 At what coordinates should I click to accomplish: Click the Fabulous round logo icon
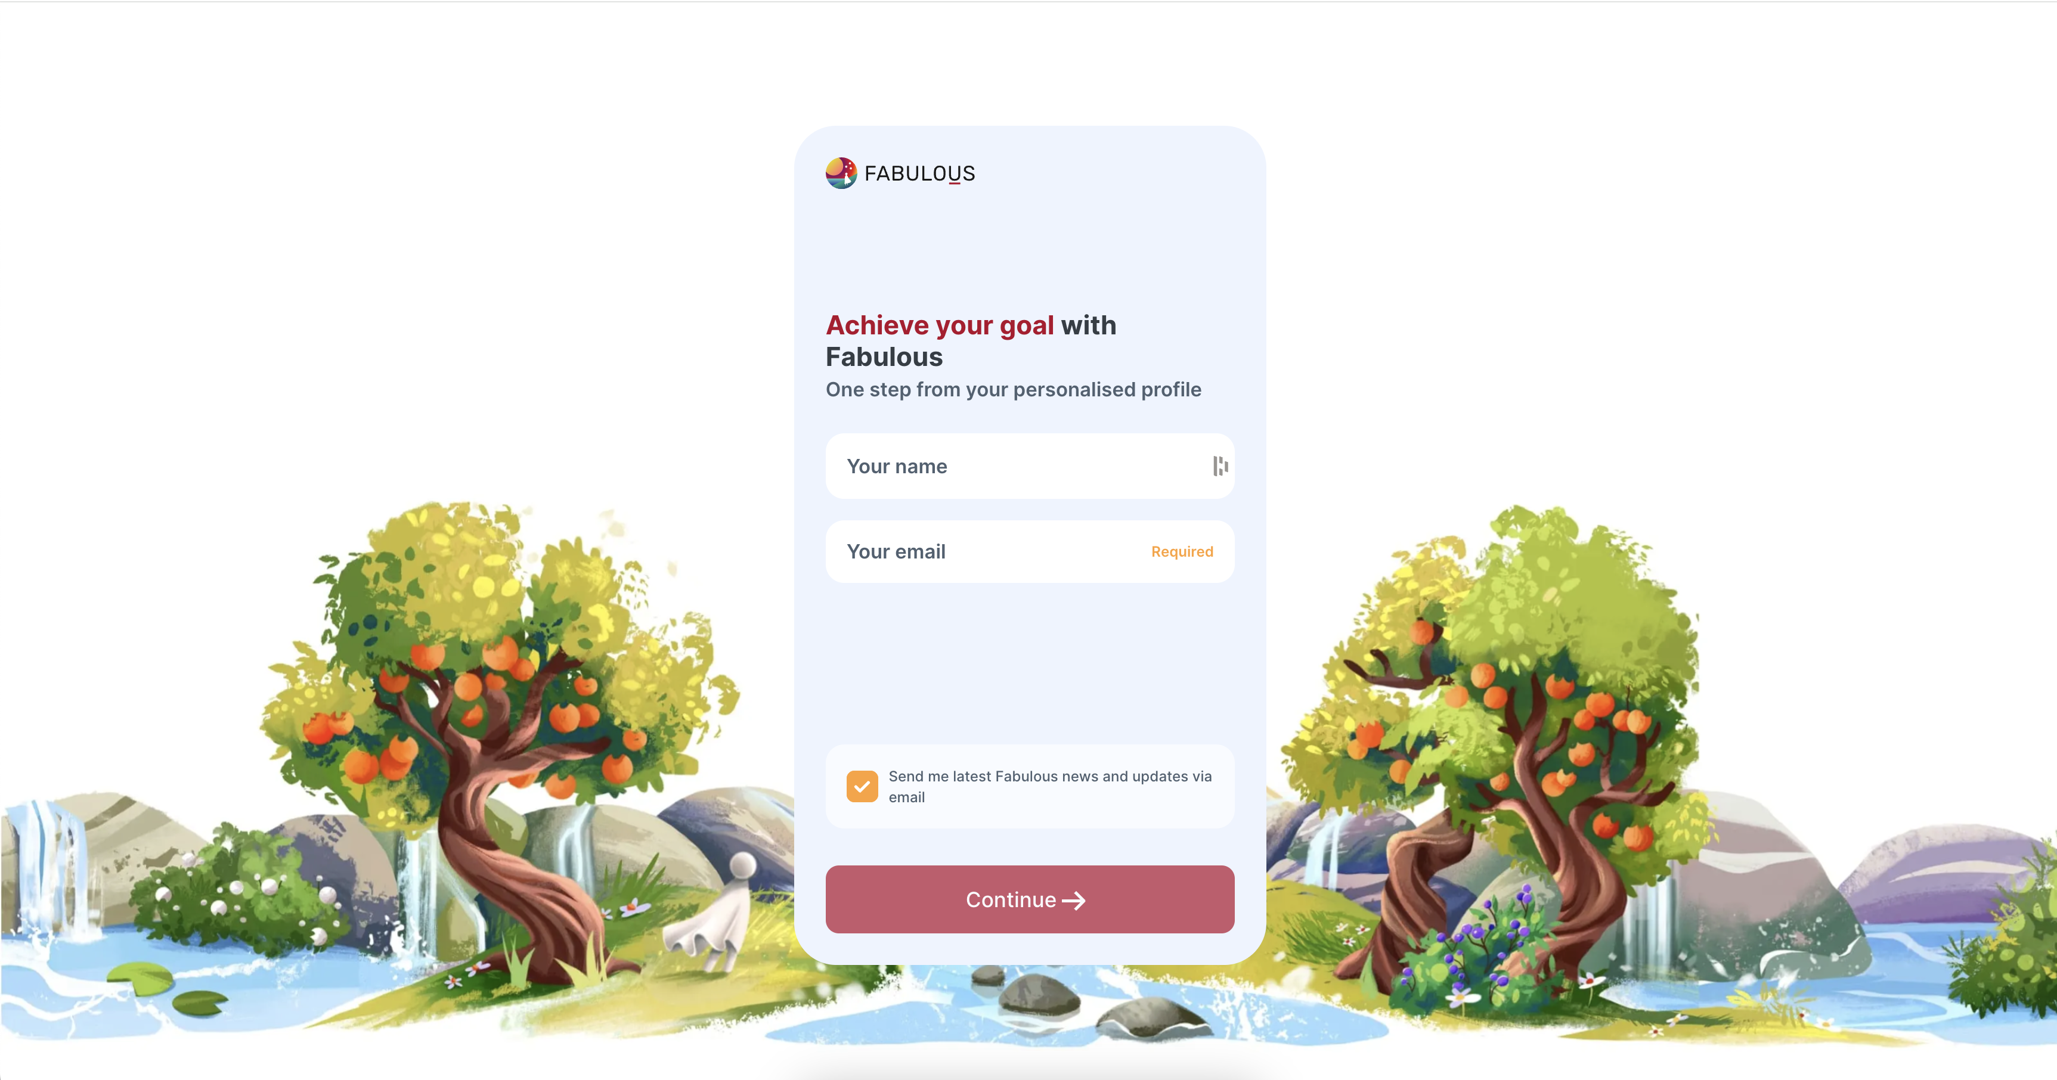pyautogui.click(x=841, y=173)
